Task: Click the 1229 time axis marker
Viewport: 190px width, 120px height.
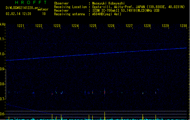Action: pyautogui.click(x=165, y=26)
